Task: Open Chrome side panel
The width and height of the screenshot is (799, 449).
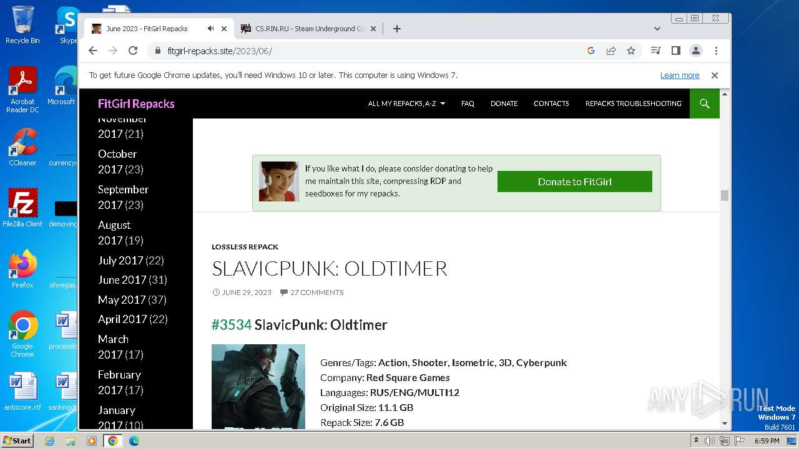Action: click(675, 51)
